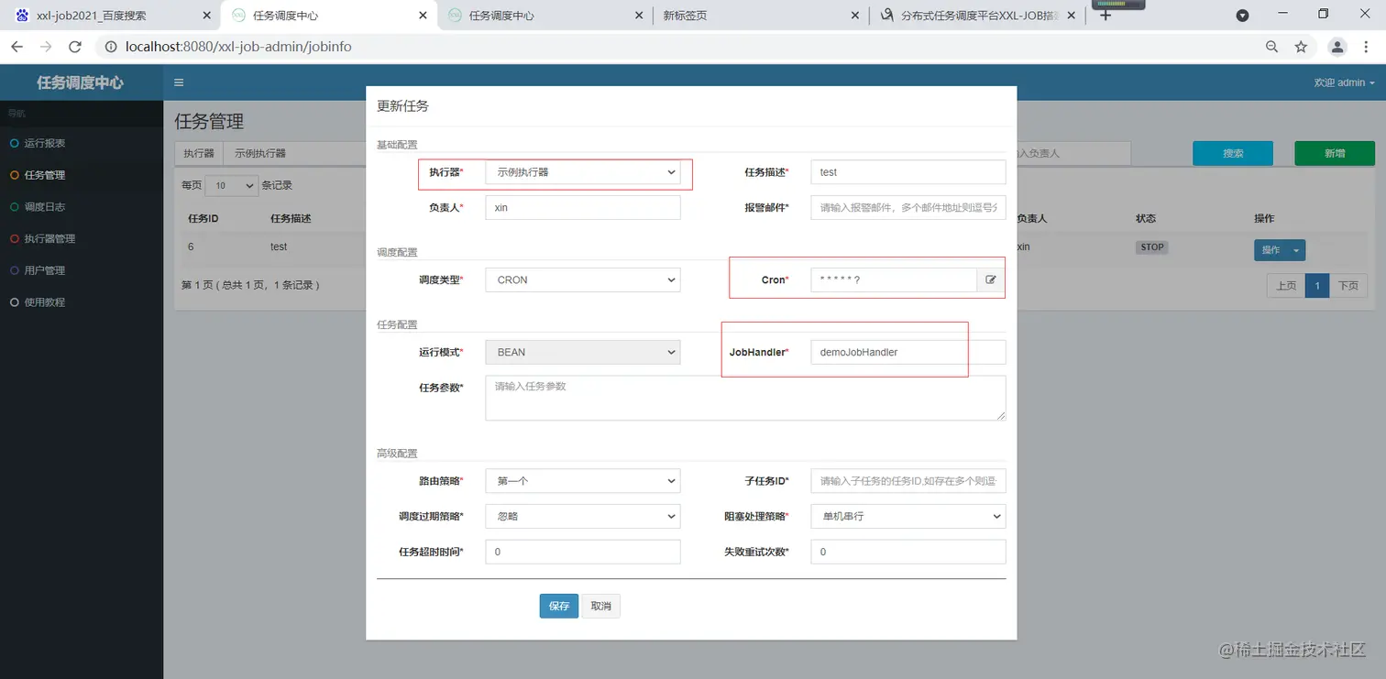Image resolution: width=1386 pixels, height=679 pixels.
Task: Select page 1 in pagination
Action: click(x=1317, y=286)
